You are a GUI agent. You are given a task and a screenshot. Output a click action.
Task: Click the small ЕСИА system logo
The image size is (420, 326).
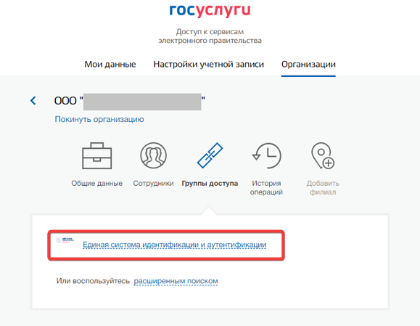coord(65,240)
